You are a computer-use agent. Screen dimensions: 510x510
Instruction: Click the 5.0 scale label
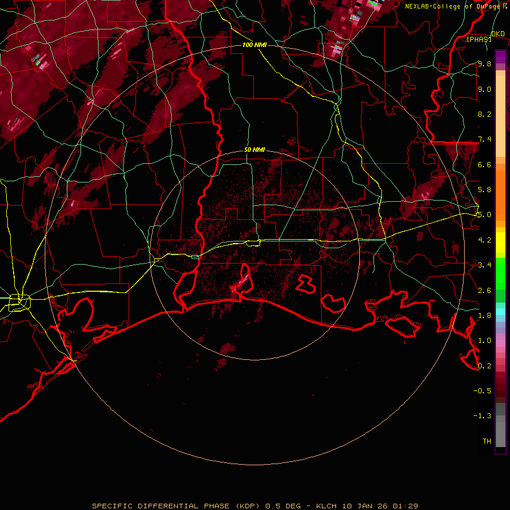click(484, 215)
